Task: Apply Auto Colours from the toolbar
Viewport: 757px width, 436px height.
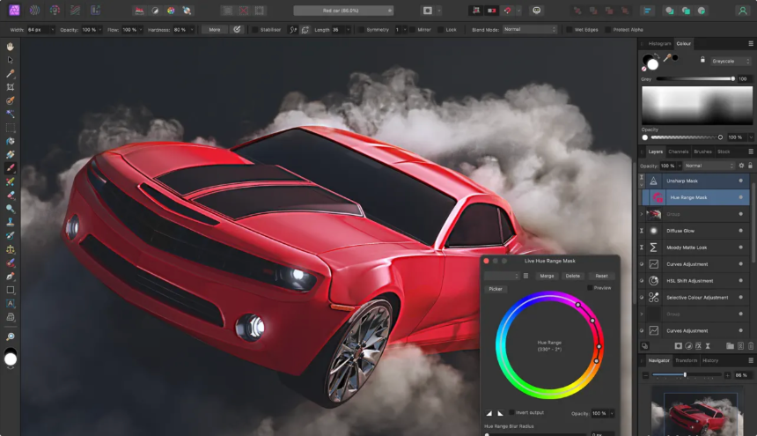Action: coord(171,11)
